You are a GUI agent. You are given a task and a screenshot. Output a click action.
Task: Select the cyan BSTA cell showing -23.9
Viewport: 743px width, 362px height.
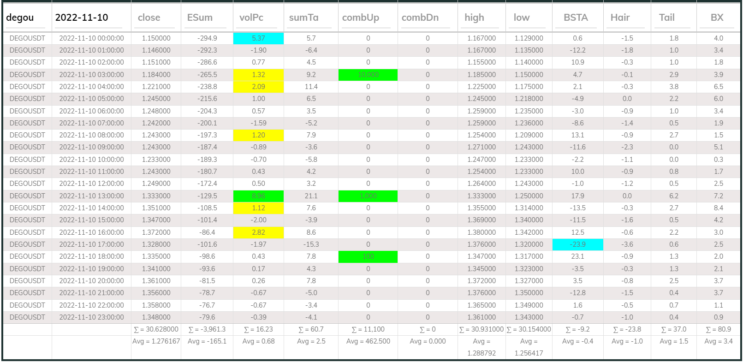click(577, 244)
